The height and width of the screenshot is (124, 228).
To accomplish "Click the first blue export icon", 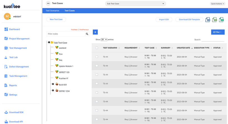I will 208,20.
